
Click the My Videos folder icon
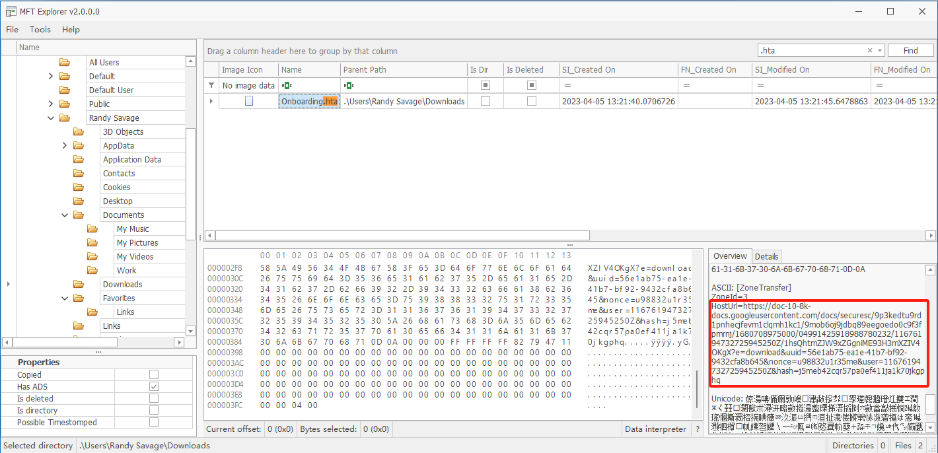pyautogui.click(x=92, y=256)
